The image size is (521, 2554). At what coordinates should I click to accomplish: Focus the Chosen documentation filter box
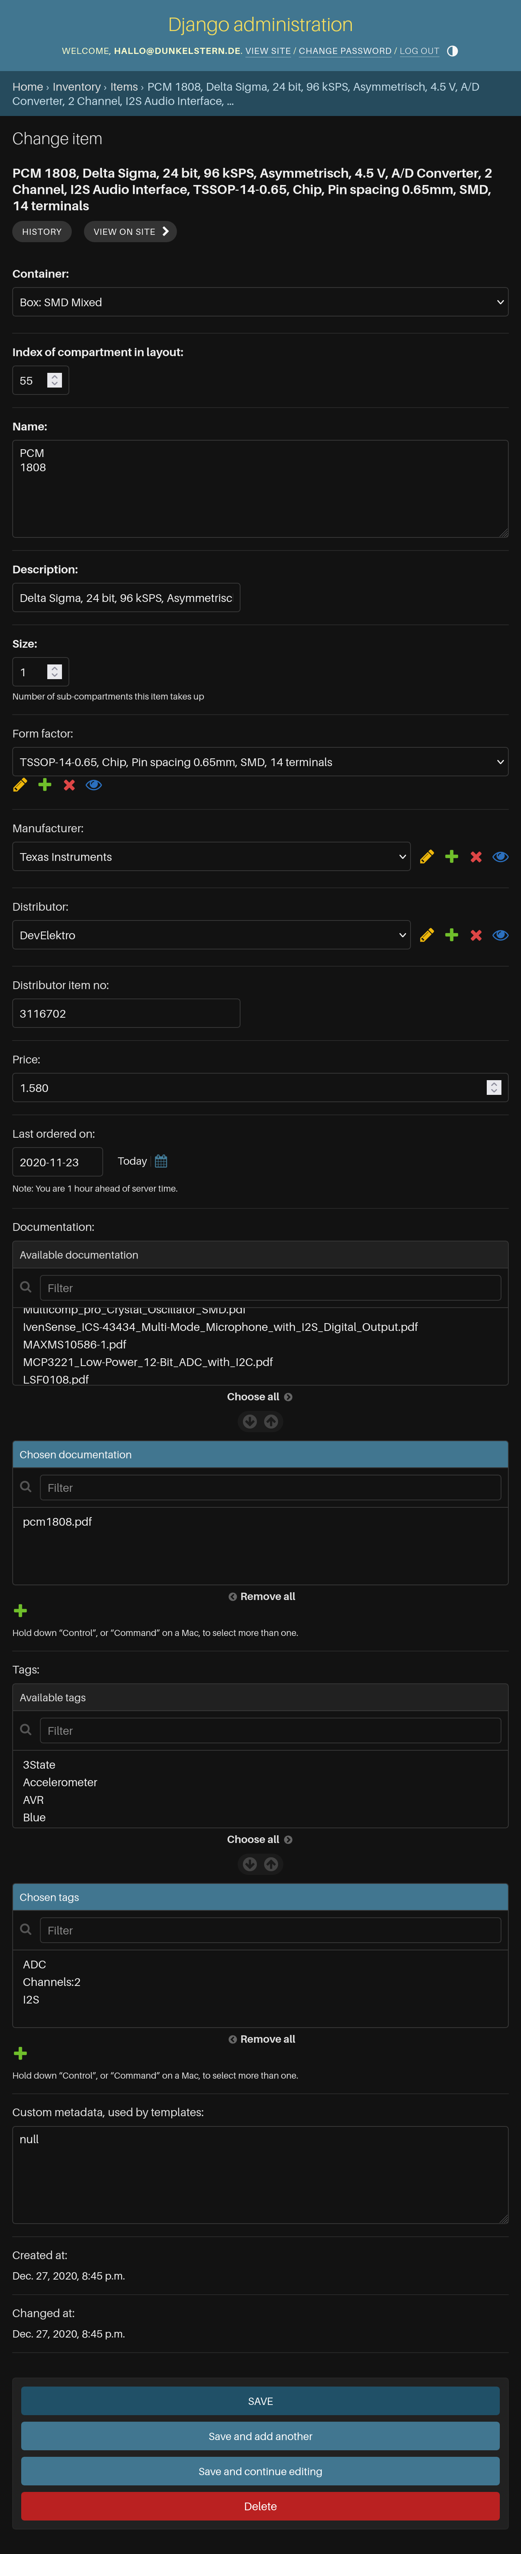(270, 1487)
